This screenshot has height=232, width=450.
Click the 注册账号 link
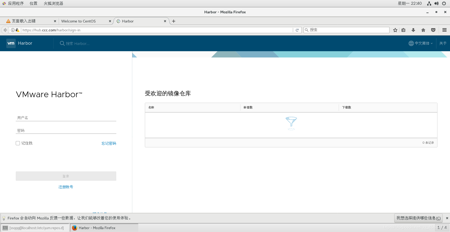click(x=66, y=187)
